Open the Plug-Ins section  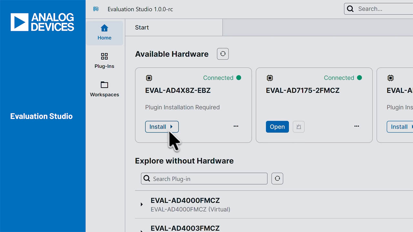(104, 61)
